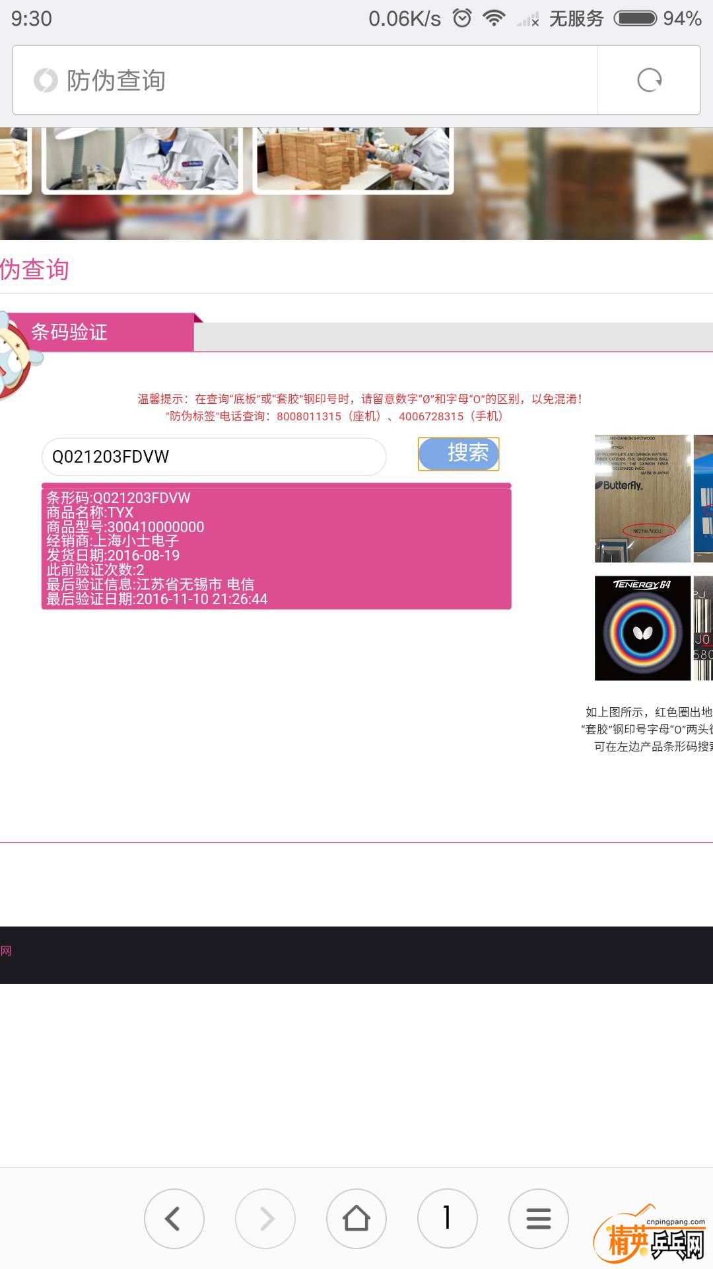
Task: Open the tab switcher showing 1
Action: (x=448, y=1218)
